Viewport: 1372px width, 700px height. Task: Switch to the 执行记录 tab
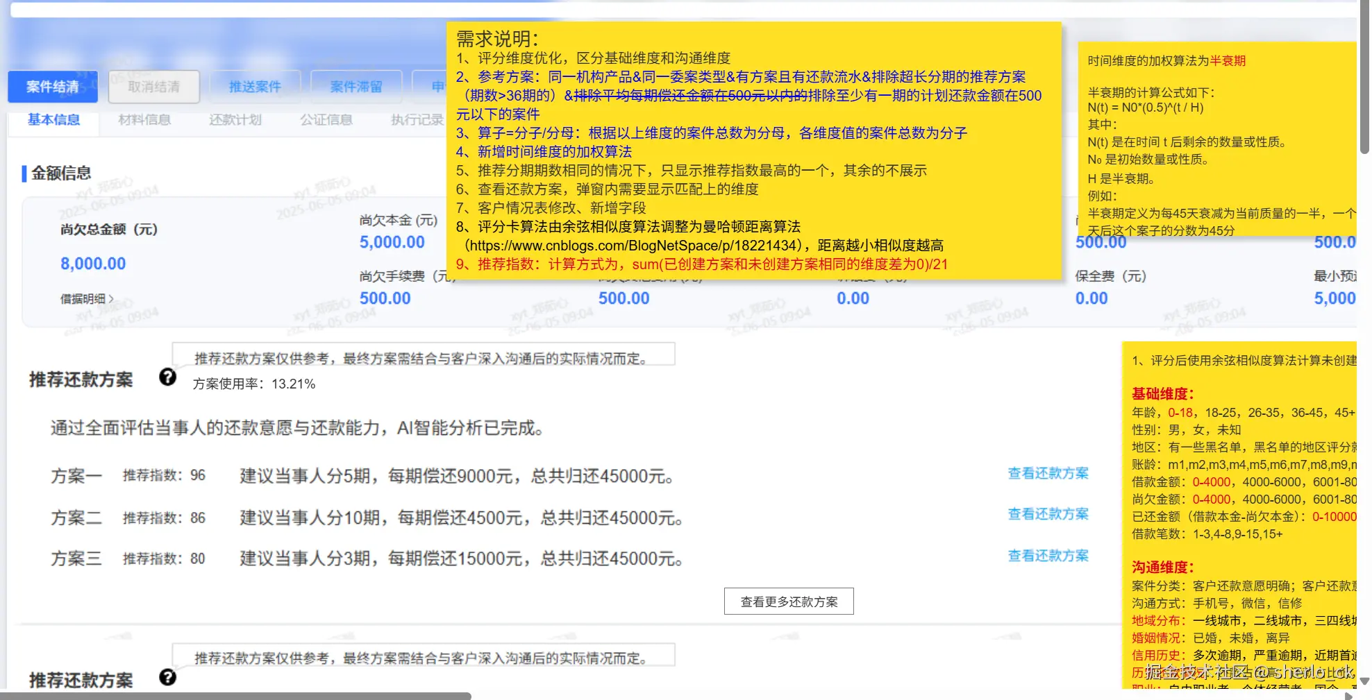pyautogui.click(x=417, y=119)
